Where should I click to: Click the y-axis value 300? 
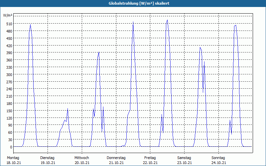click(x=9, y=74)
